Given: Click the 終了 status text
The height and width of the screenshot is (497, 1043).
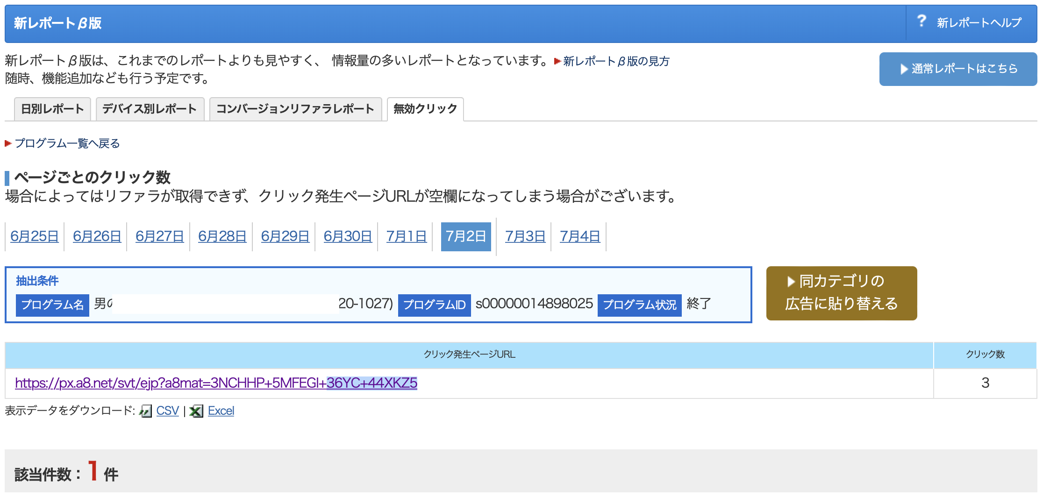Looking at the screenshot, I should pos(699,304).
